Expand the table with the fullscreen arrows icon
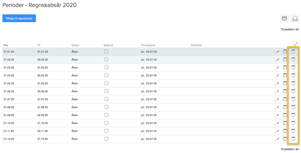This screenshot has width=301, height=153. coord(296,44)
